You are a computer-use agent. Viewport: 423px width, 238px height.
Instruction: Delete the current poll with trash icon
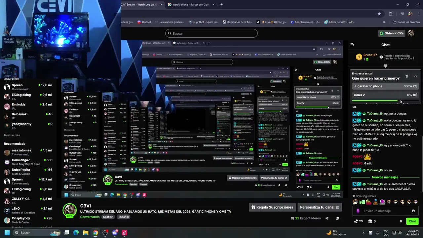click(406, 76)
